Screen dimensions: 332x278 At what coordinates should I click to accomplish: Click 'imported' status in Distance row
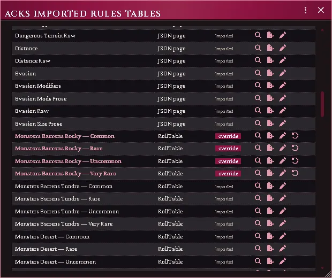point(224,49)
